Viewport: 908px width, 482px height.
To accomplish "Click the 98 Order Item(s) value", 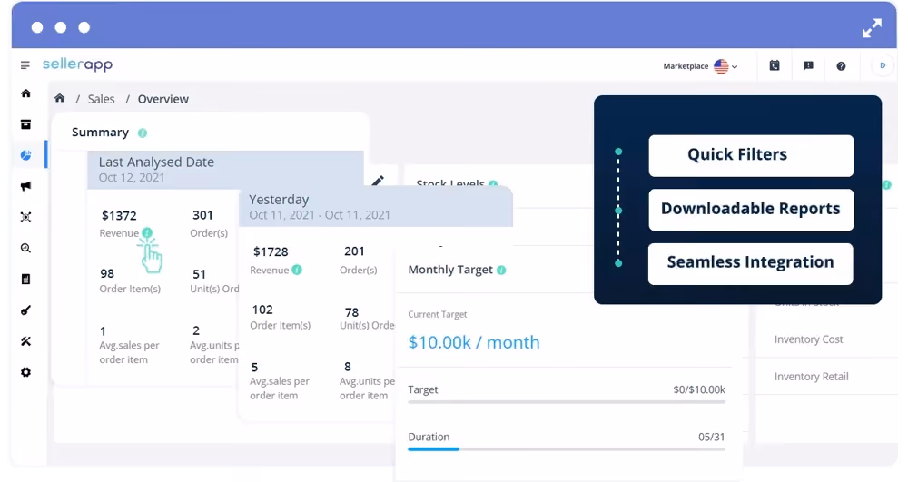I will [x=107, y=274].
